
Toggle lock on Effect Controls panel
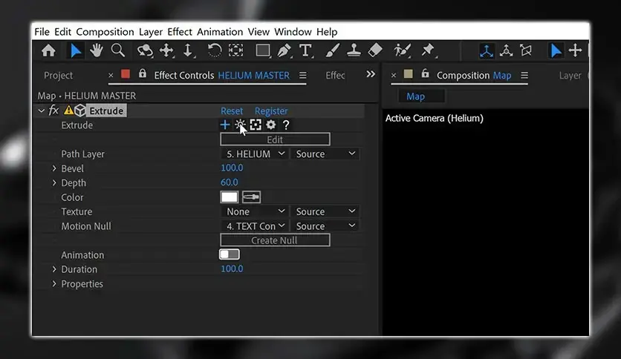[142, 74]
